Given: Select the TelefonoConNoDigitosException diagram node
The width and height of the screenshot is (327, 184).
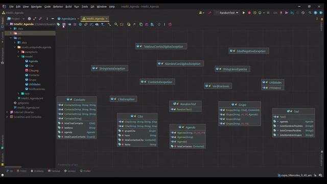Looking at the screenshot, I should (161, 47).
